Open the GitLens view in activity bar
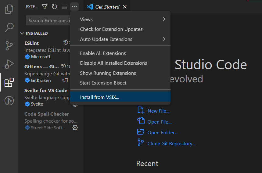The height and width of the screenshot is (173, 262). (x=9, y=101)
